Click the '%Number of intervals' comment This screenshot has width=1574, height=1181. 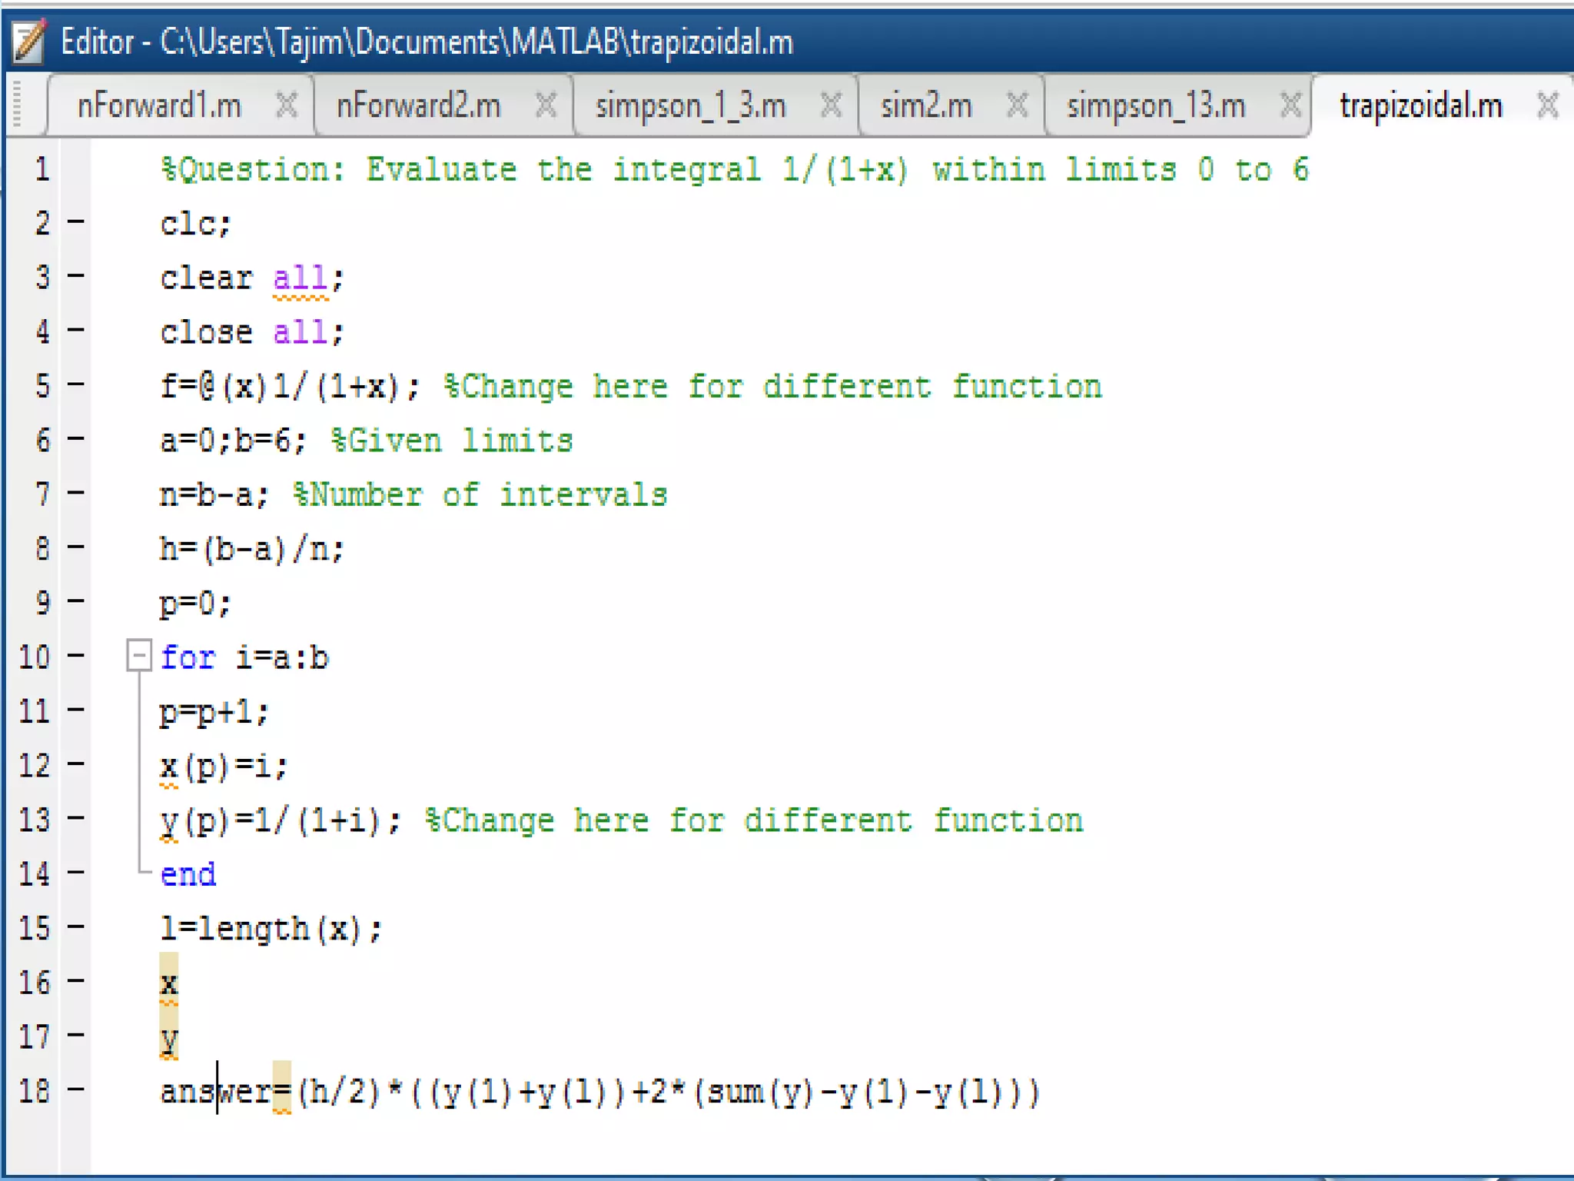coord(480,495)
